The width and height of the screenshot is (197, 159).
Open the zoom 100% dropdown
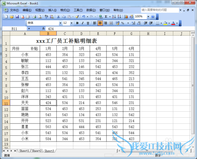(x=148, y=17)
